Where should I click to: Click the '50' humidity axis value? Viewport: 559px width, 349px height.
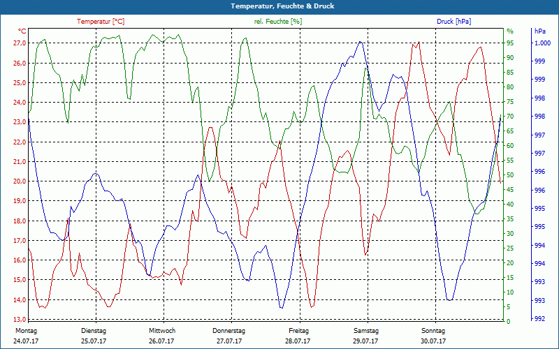[x=510, y=175]
